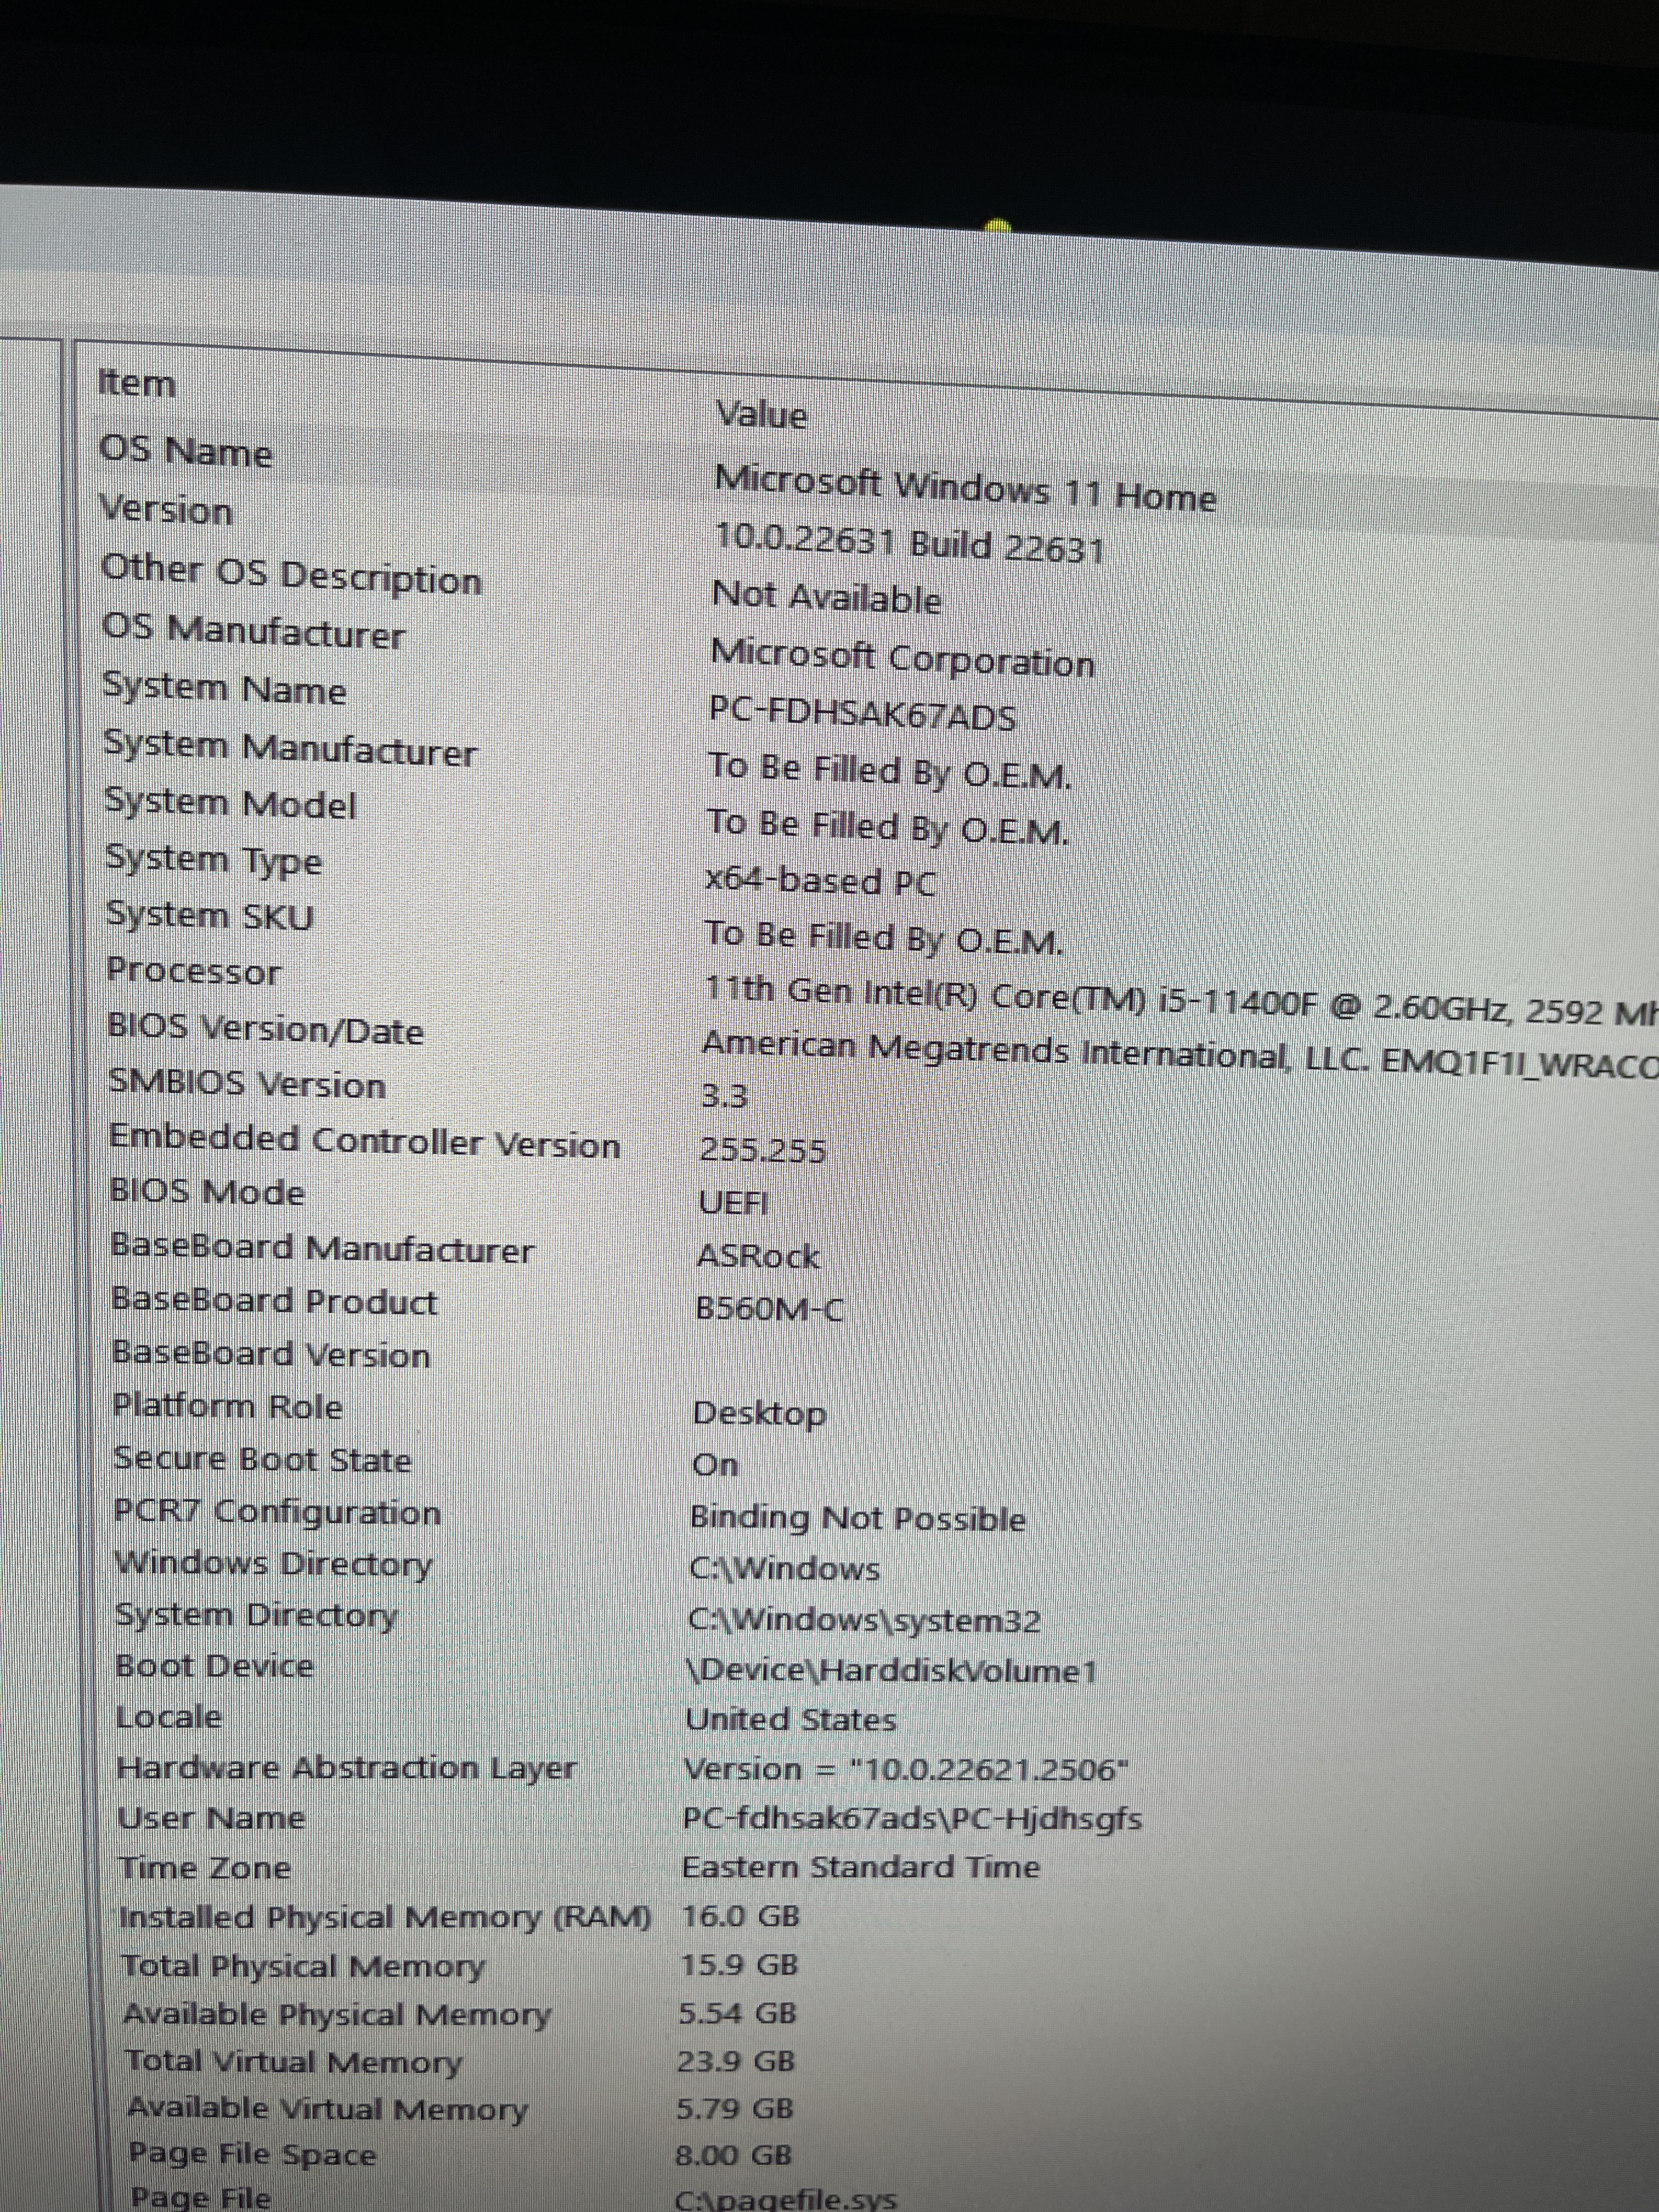1659x2212 pixels.
Task: Select the System Name row label
Action: tap(225, 688)
